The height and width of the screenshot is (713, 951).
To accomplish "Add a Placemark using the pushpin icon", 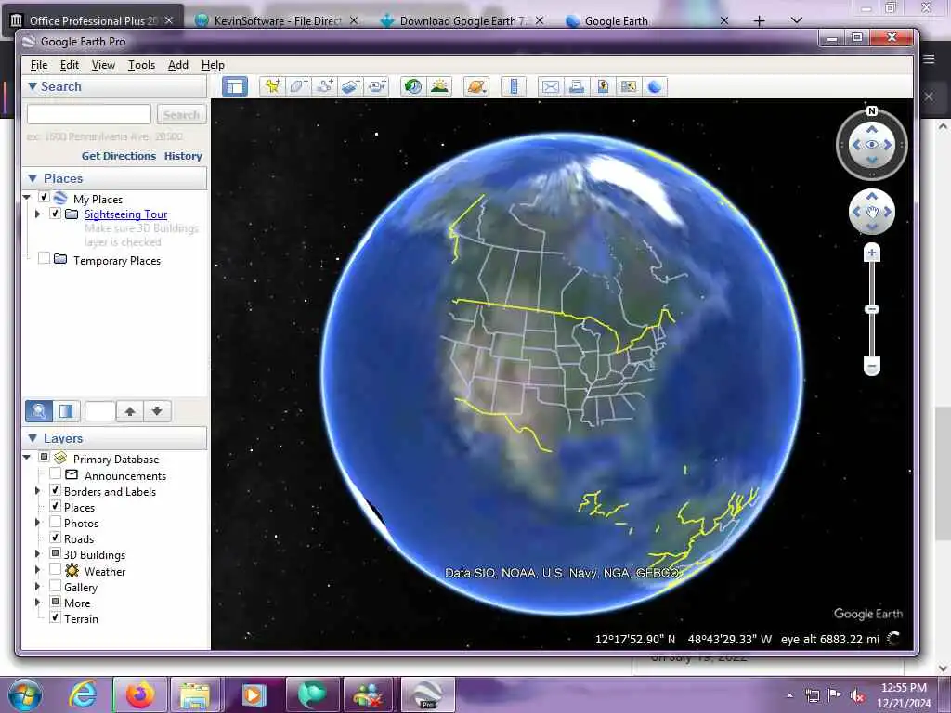I will click(272, 86).
